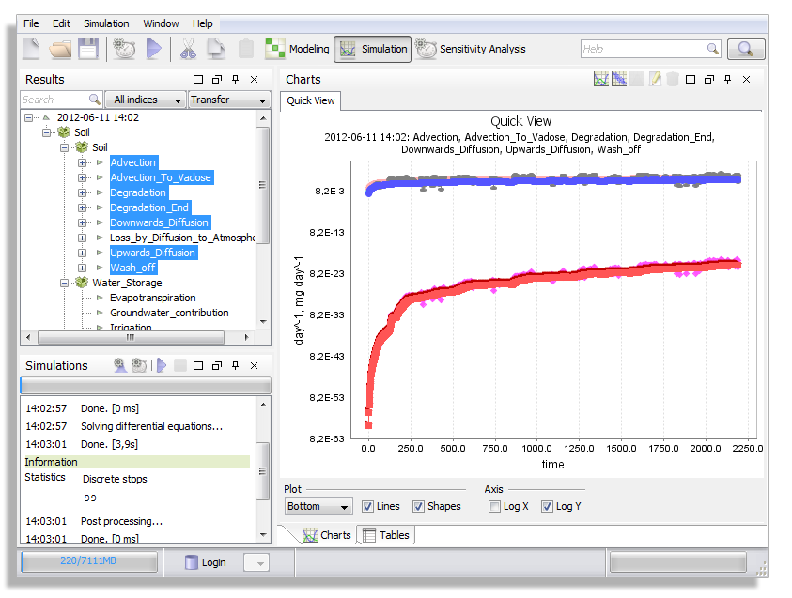Enable the Log X axis checkbox
The height and width of the screenshot is (598, 792).
tap(494, 506)
